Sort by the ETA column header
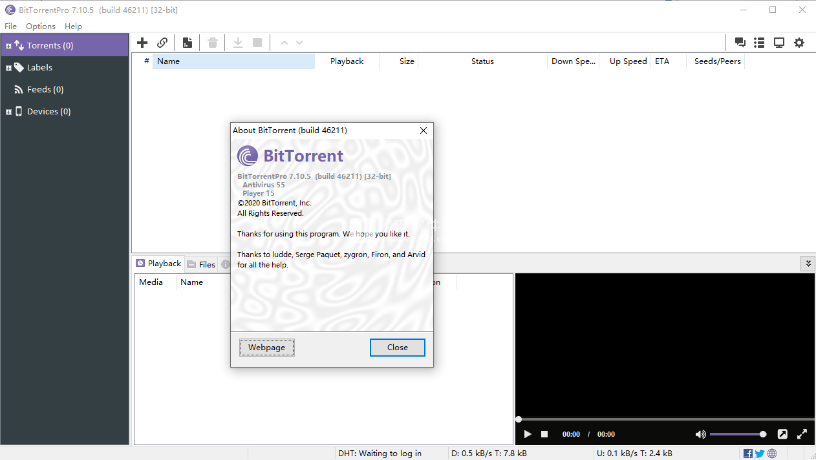Viewport: 816px width, 460px height. pos(669,61)
